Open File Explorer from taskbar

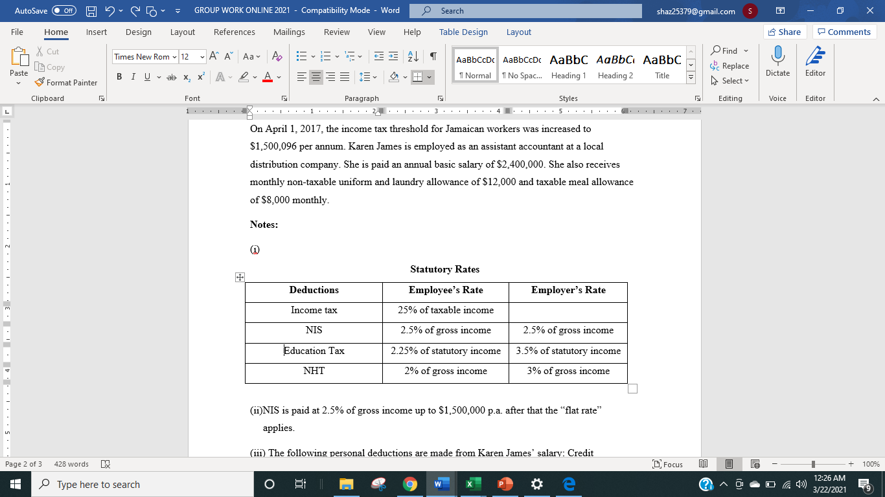pyautogui.click(x=347, y=484)
